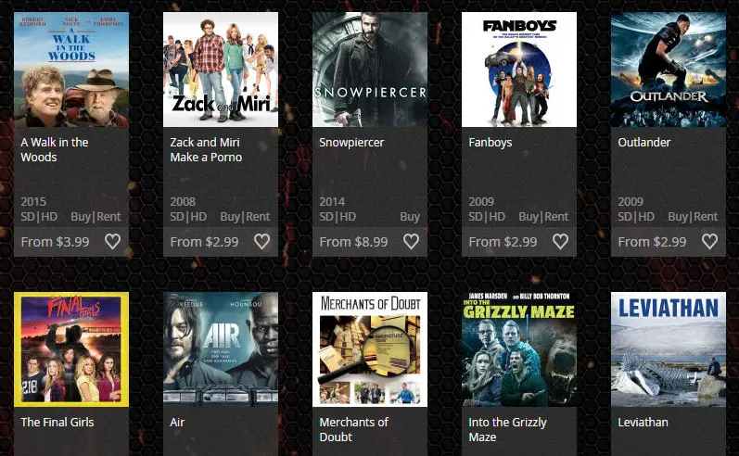Screen dimensions: 739x456
Task: Click the Leviathan title link
Action: (643, 422)
